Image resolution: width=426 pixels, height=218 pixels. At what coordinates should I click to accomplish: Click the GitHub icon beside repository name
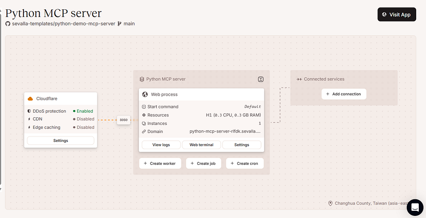8,24
